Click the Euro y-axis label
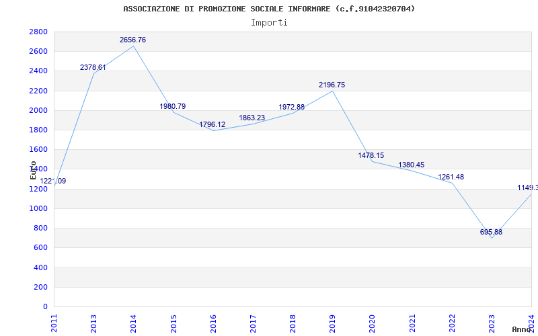This screenshot has width=538, height=336. click(33, 170)
